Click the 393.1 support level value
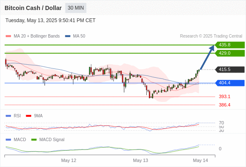 point(224,96)
